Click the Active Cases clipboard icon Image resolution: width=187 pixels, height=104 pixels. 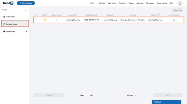tap(4, 17)
